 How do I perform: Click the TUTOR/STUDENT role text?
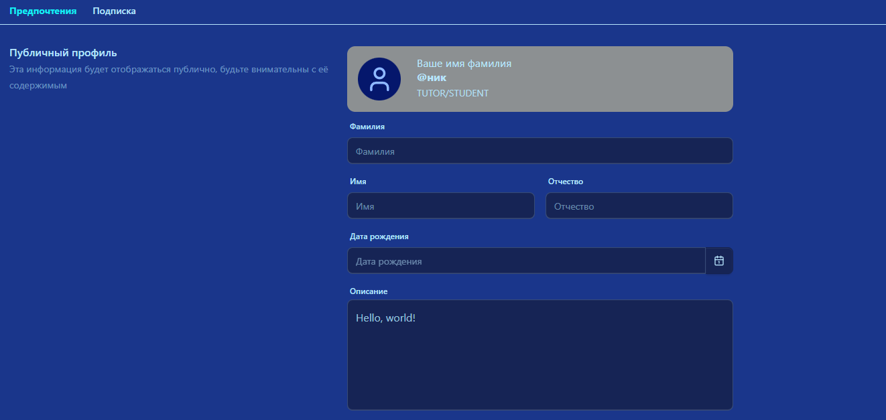click(452, 93)
